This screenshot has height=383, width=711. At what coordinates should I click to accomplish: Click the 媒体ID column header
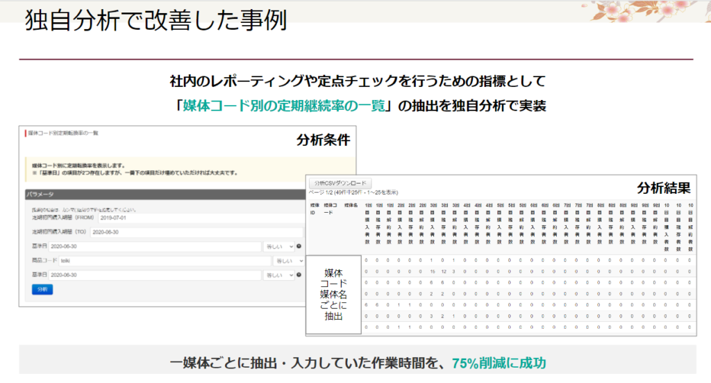click(315, 209)
